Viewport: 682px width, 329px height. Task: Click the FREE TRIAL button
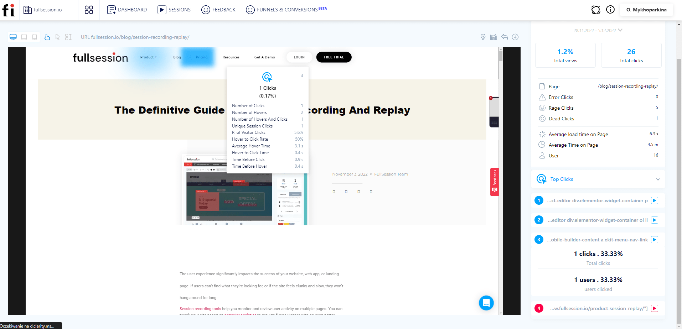click(x=334, y=57)
